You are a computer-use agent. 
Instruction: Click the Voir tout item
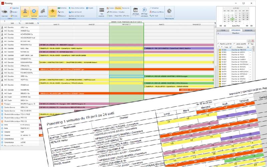[x=154, y=16]
